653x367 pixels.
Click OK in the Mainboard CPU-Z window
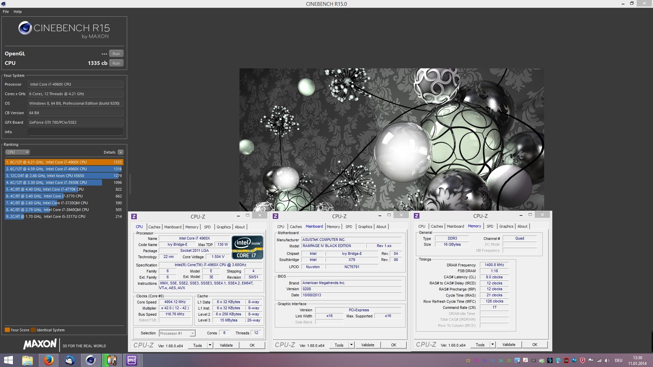[394, 345]
